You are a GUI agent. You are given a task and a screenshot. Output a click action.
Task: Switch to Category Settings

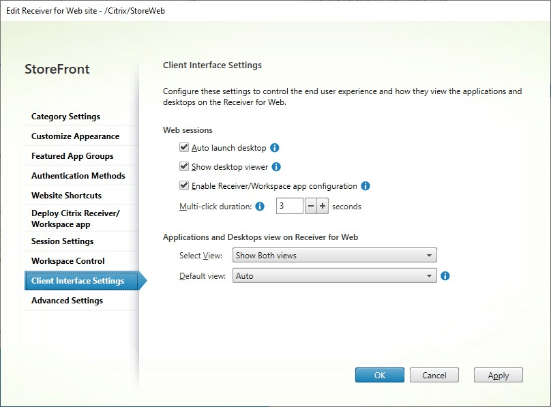point(66,117)
